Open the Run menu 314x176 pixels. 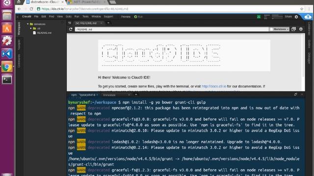pos(77,17)
